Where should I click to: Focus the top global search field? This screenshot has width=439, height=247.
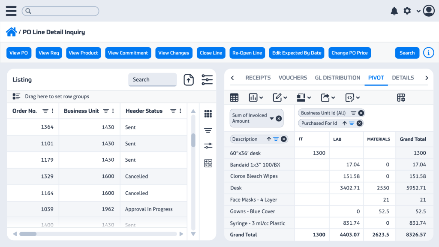point(60,11)
